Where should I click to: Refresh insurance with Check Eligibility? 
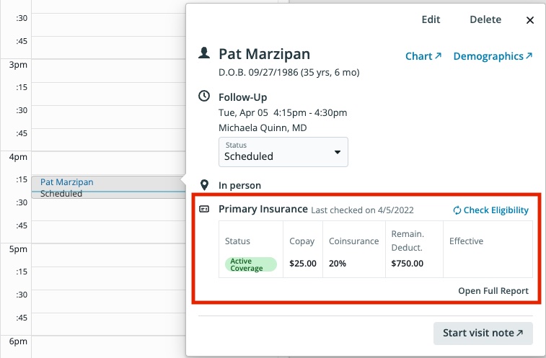490,210
